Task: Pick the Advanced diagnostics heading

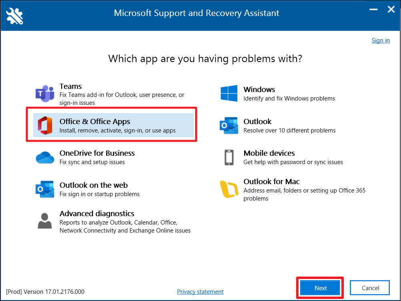Action: pyautogui.click(x=97, y=214)
